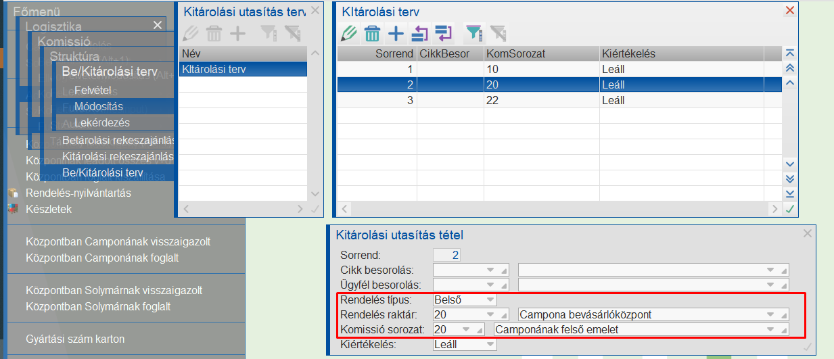Image resolution: width=834 pixels, height=359 pixels.
Task: Click the Név list scroll-up arrow
Action: pos(315,53)
